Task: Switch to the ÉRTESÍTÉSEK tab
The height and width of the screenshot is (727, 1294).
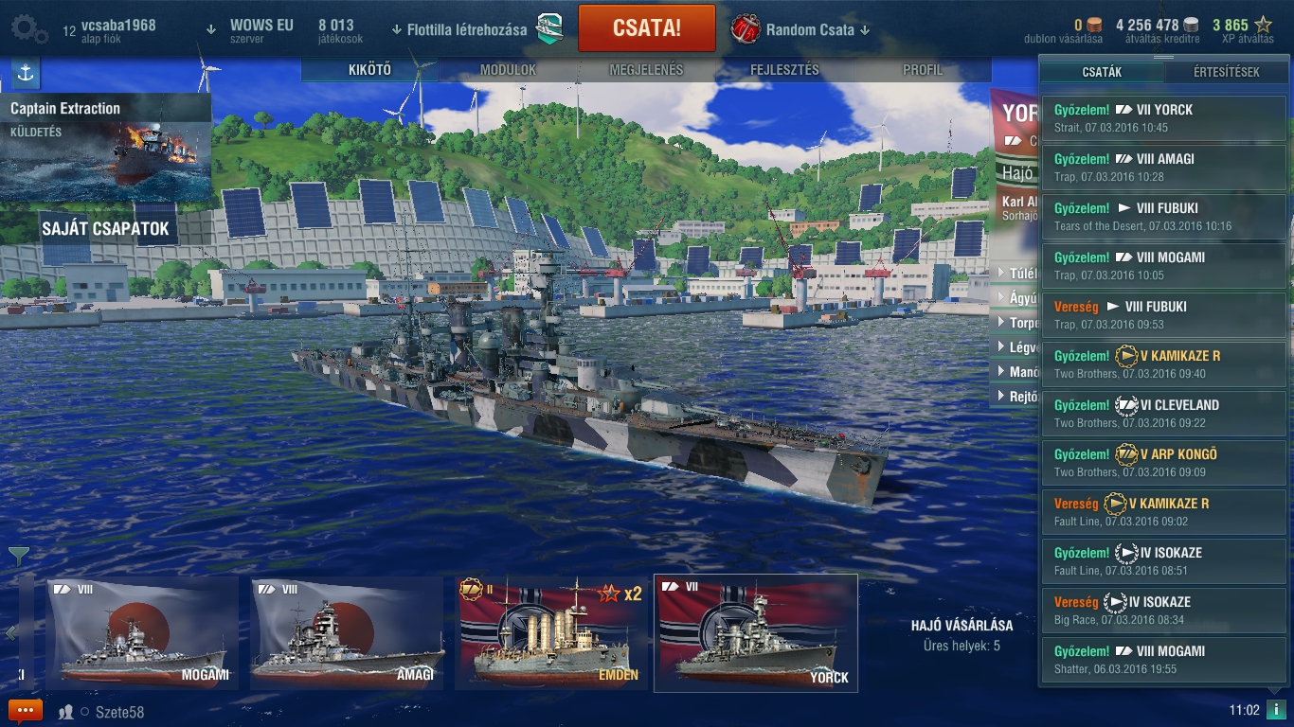Action: (x=1227, y=72)
